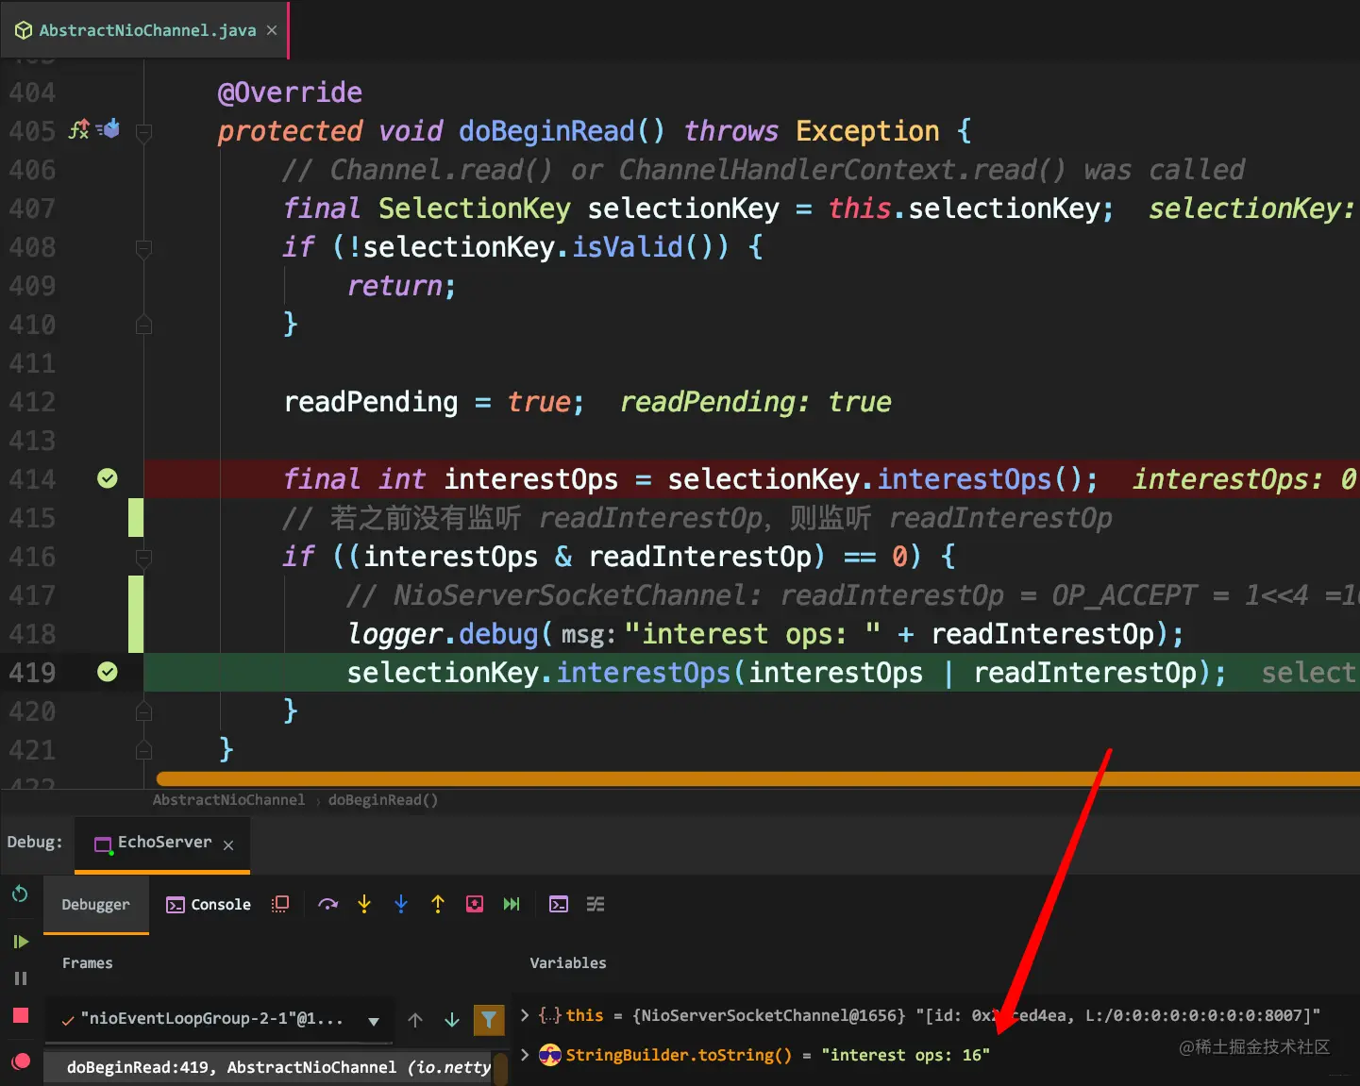Step over the current line
The image size is (1360, 1086).
tap(327, 904)
